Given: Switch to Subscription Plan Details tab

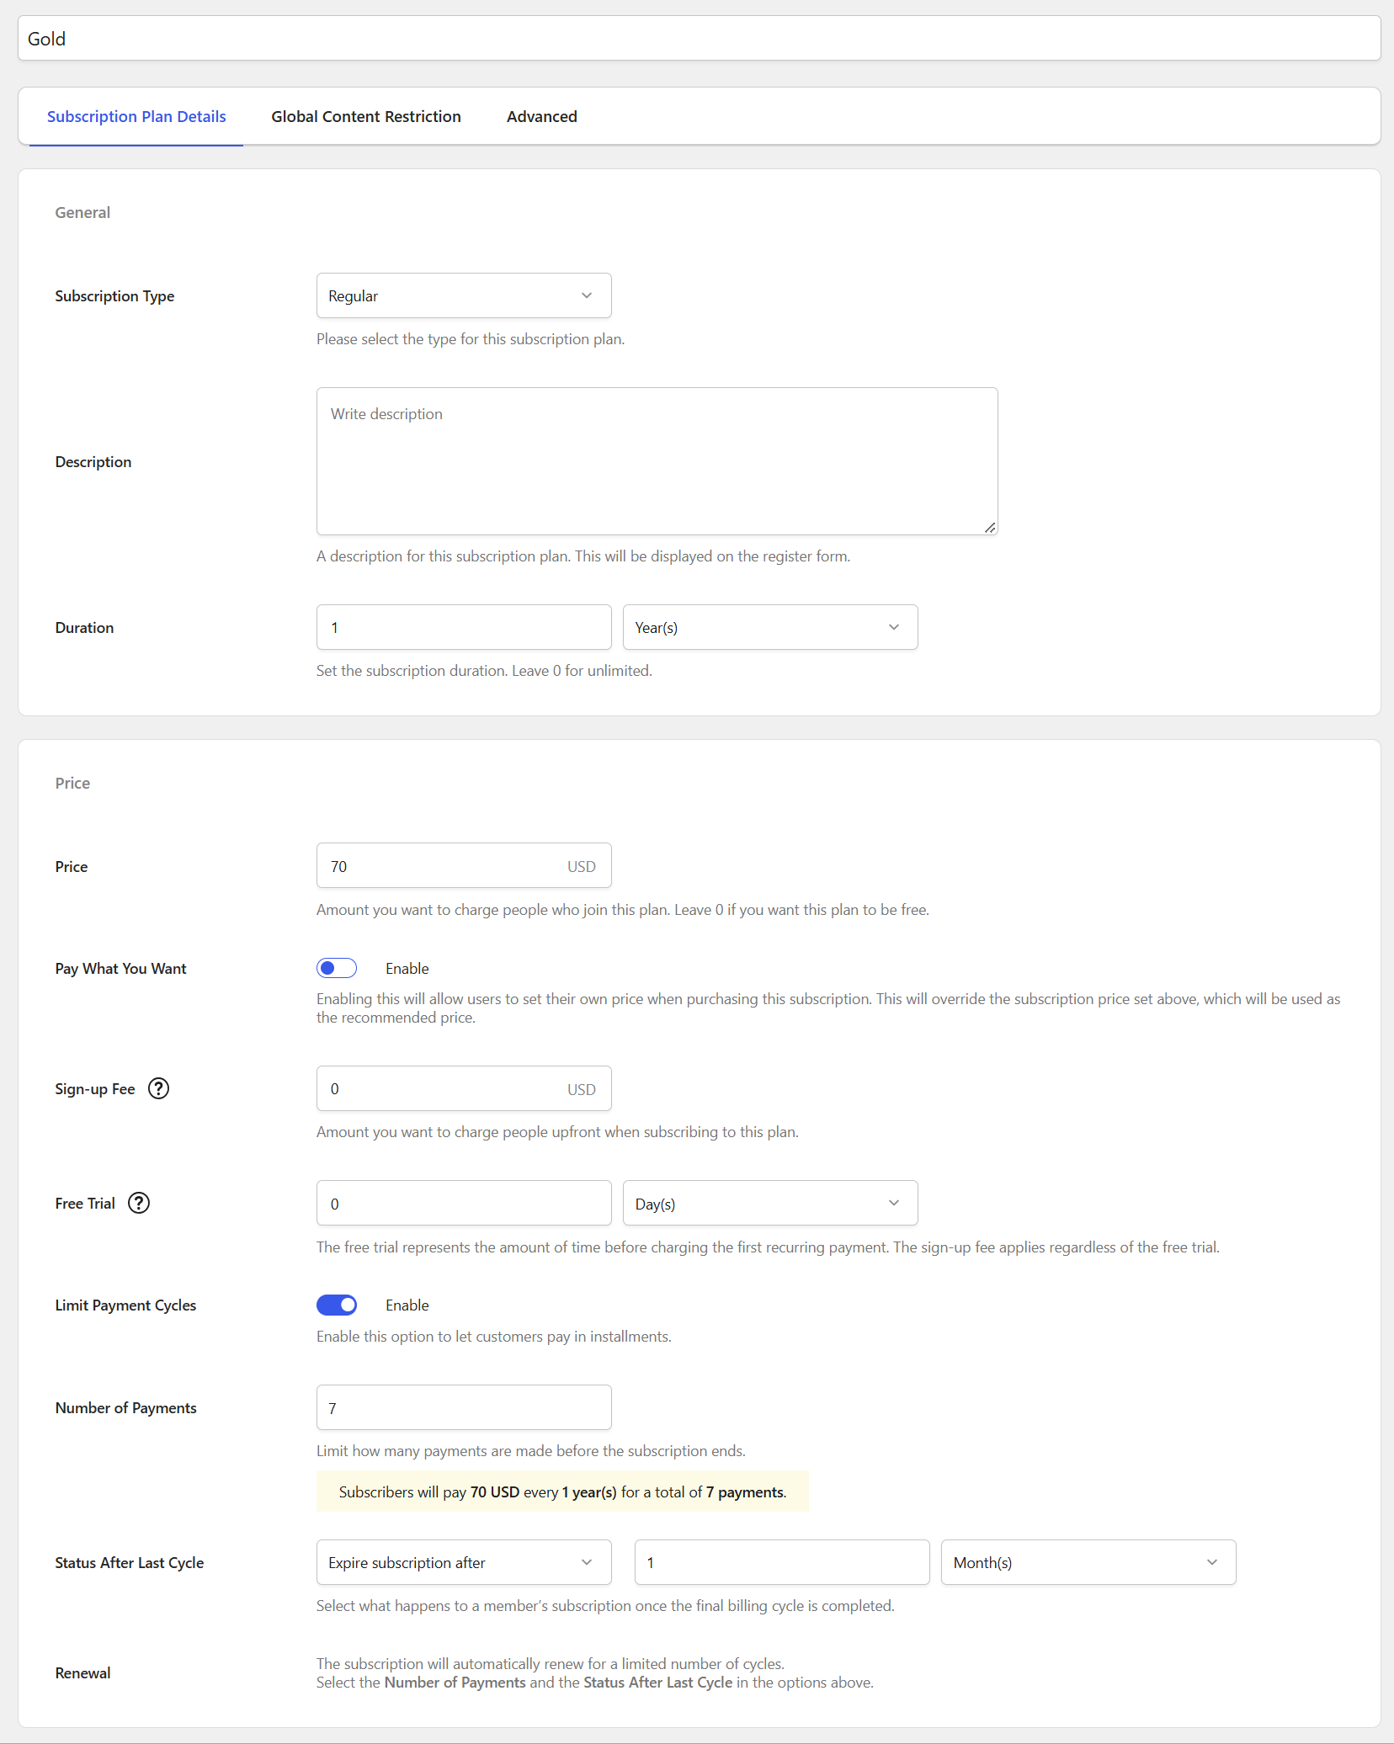Looking at the screenshot, I should pos(136,116).
